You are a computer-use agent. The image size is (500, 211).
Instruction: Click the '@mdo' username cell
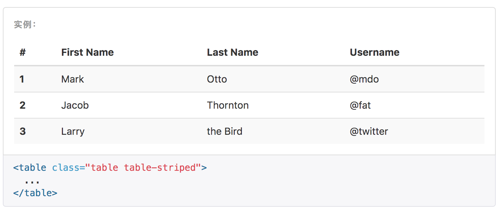(364, 79)
